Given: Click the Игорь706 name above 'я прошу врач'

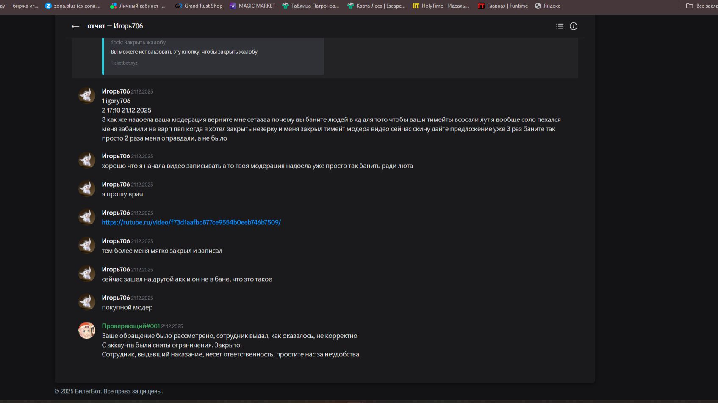Looking at the screenshot, I should click(116, 184).
